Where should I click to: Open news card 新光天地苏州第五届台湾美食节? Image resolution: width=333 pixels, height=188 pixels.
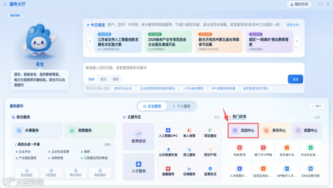point(219,41)
